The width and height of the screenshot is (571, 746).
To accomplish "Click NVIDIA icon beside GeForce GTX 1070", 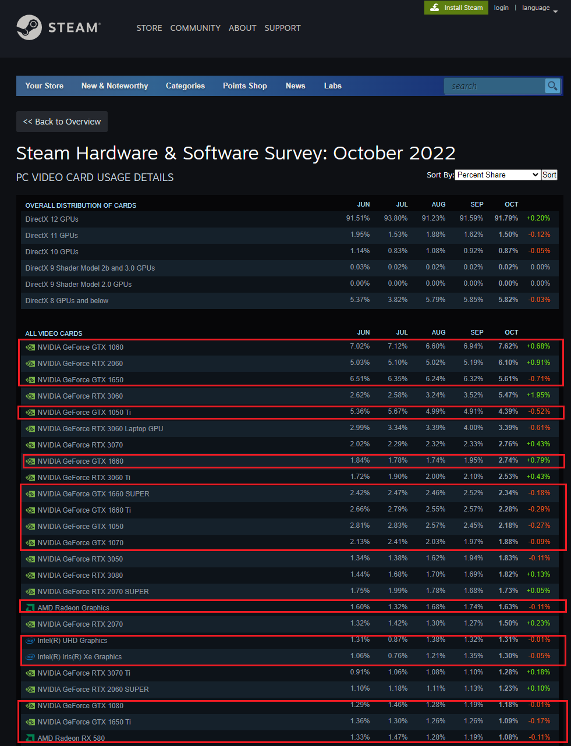I will (x=30, y=543).
